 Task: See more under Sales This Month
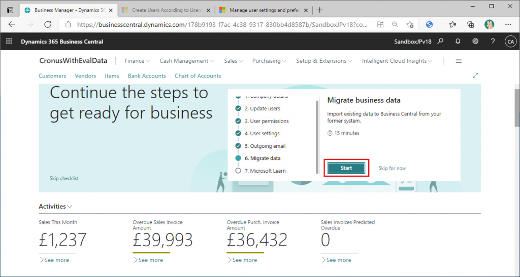pos(54,260)
